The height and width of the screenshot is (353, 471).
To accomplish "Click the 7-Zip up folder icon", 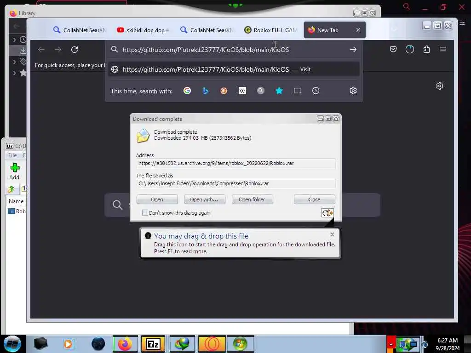I will point(11,189).
